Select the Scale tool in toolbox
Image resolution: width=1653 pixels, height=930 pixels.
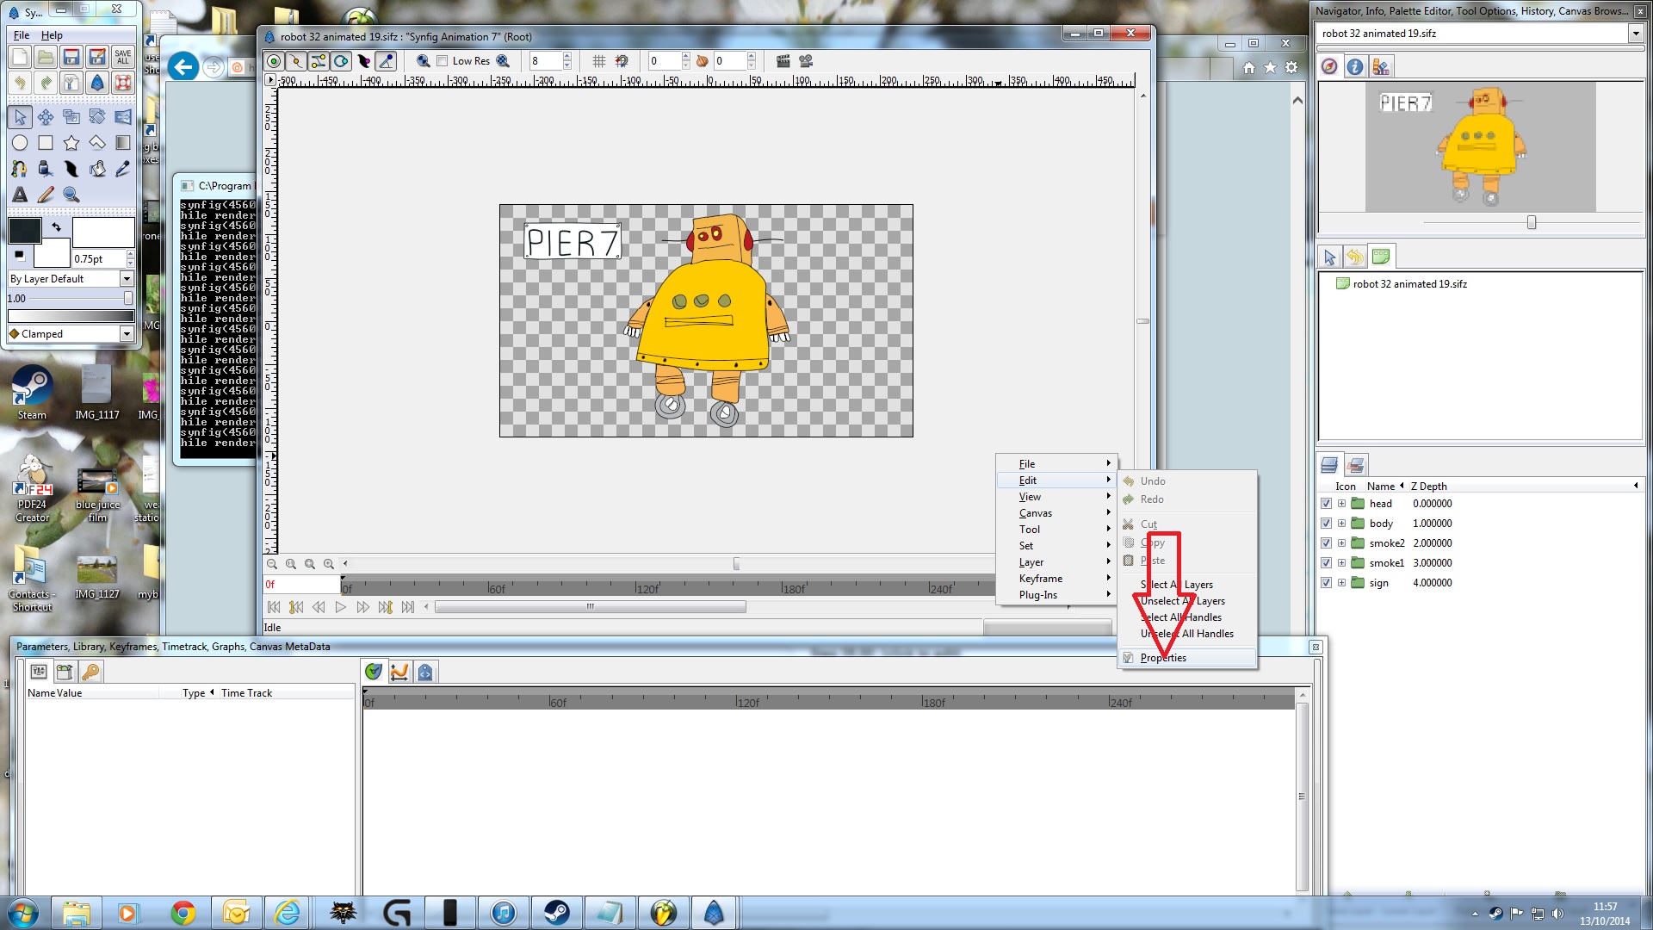click(71, 117)
